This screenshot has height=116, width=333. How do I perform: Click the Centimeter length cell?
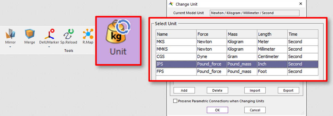pos(272,57)
